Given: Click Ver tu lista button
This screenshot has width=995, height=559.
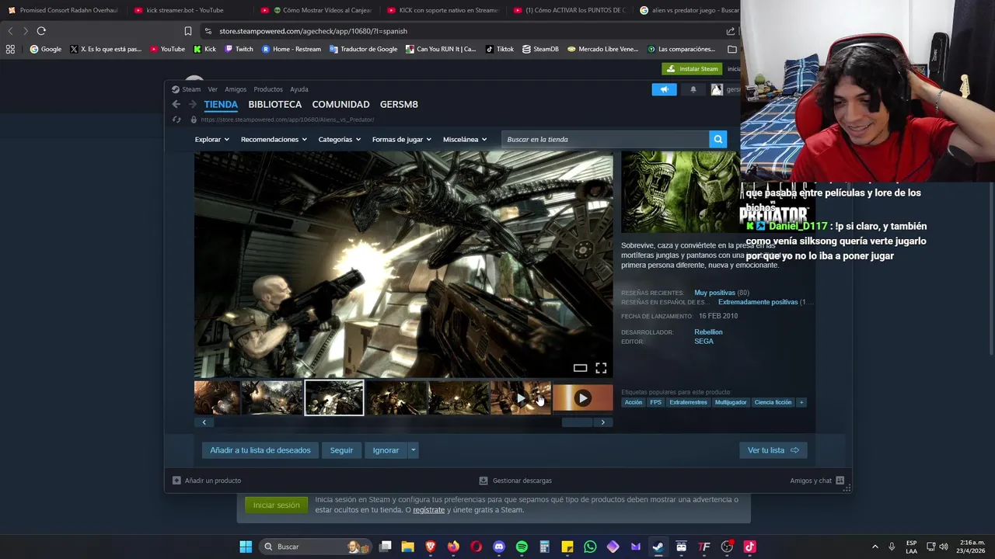Looking at the screenshot, I should (773, 450).
